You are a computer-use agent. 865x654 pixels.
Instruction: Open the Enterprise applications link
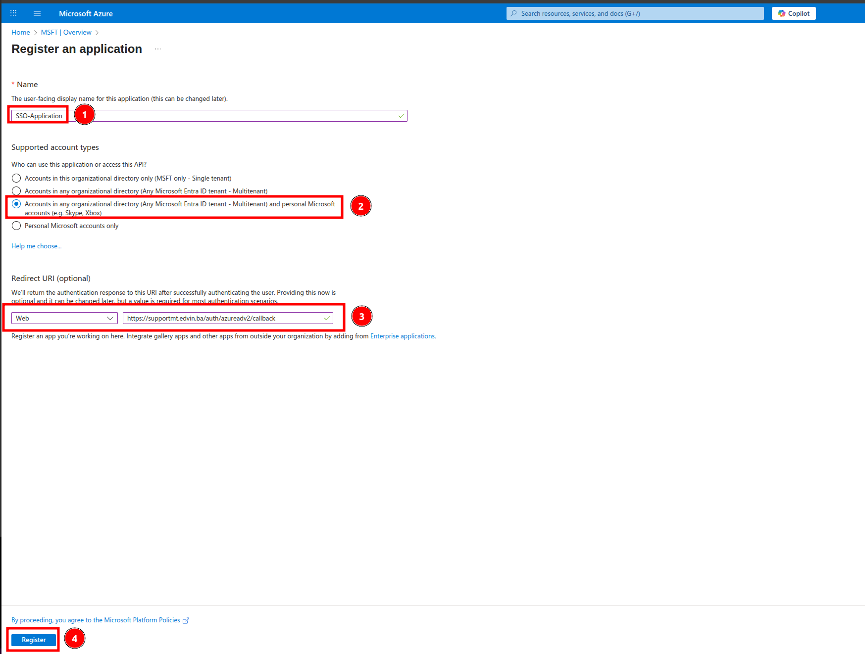click(x=403, y=336)
